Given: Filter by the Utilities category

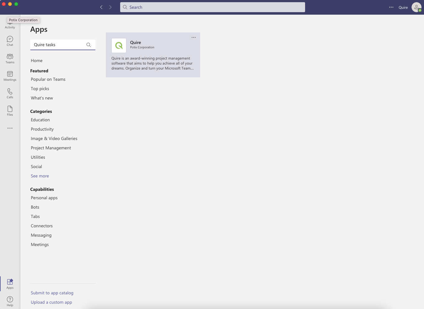Looking at the screenshot, I should coord(38,157).
